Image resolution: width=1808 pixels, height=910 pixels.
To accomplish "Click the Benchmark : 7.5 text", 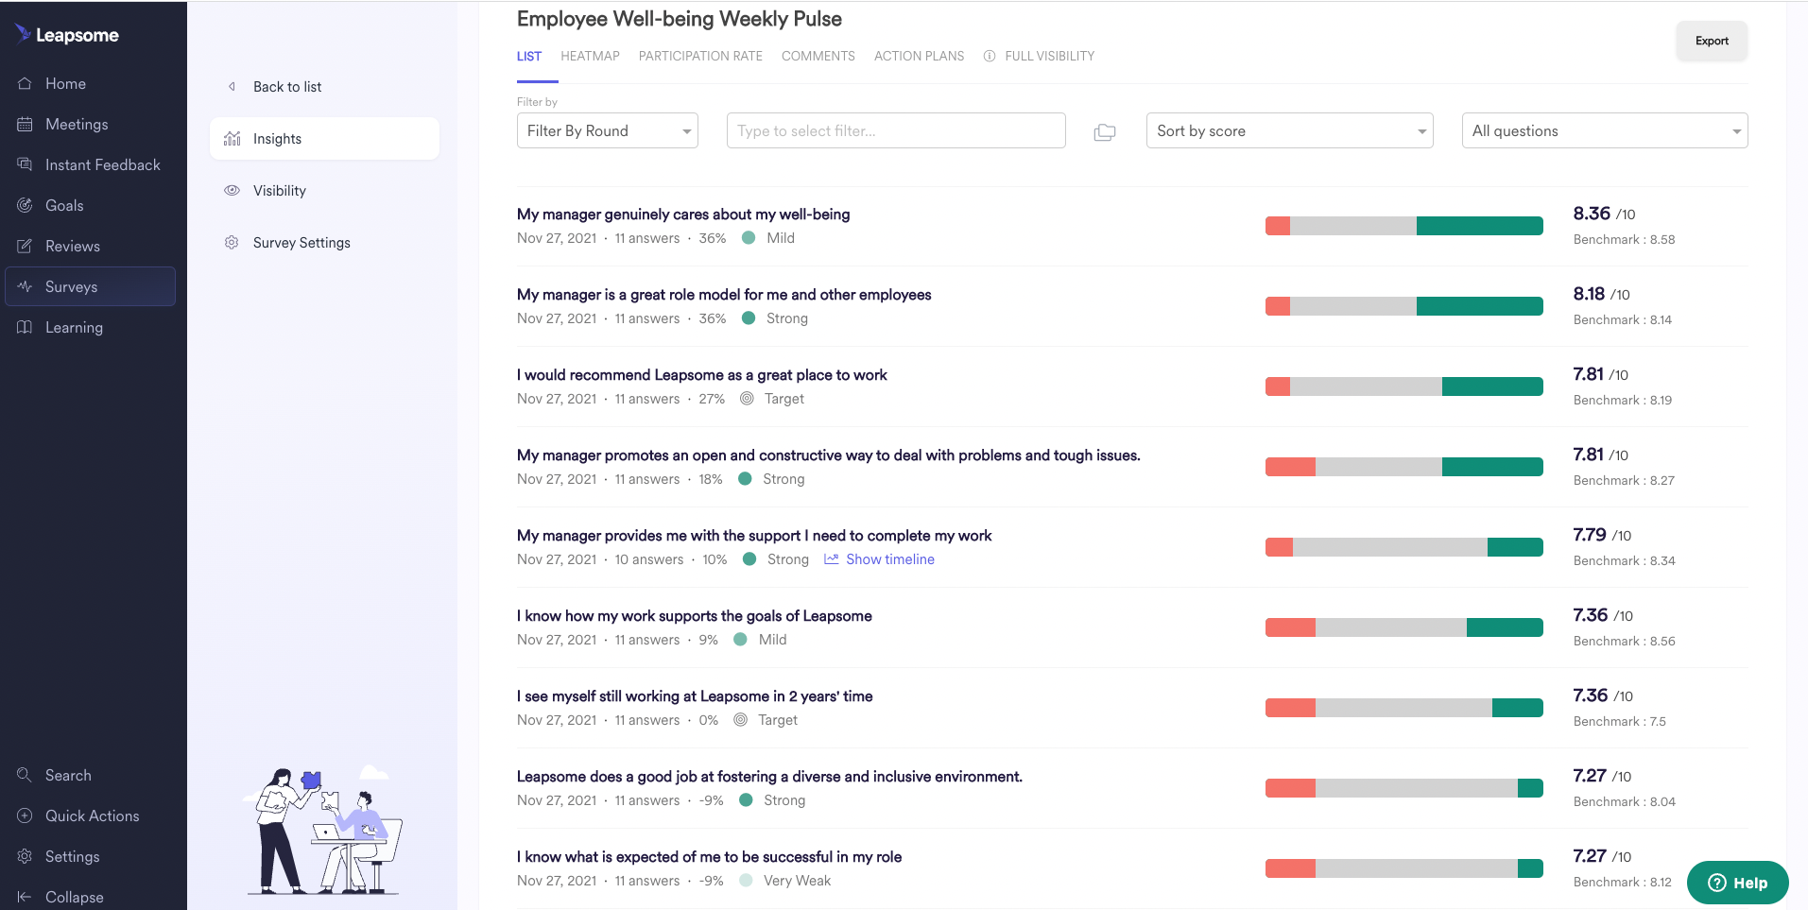I will (1620, 722).
